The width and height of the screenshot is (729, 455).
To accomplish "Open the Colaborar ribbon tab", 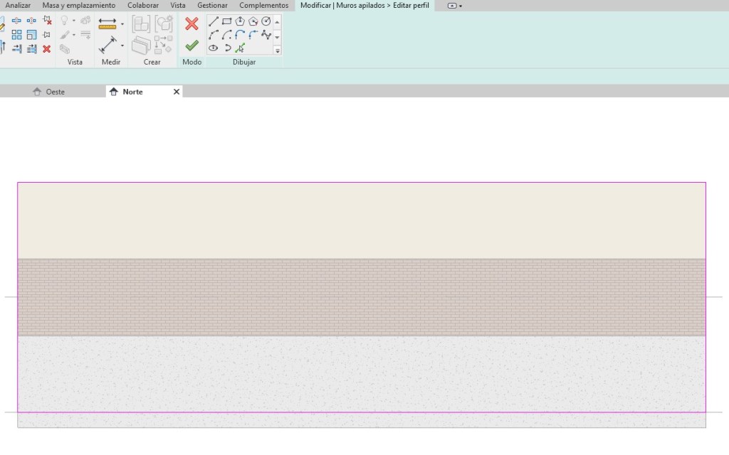I will click(x=143, y=6).
